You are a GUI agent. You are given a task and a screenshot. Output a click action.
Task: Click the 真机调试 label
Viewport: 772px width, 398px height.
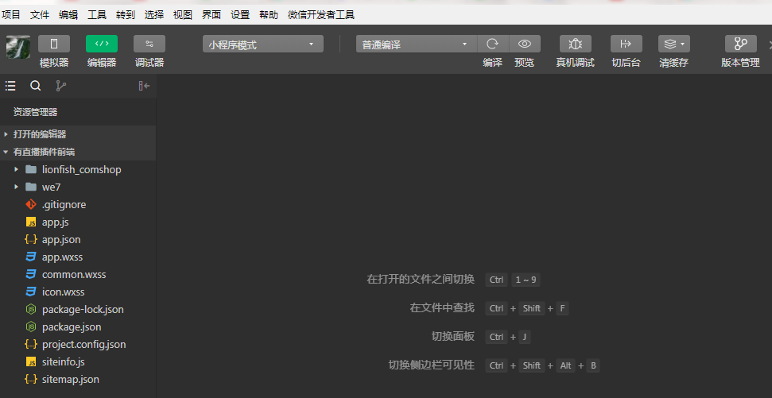575,63
